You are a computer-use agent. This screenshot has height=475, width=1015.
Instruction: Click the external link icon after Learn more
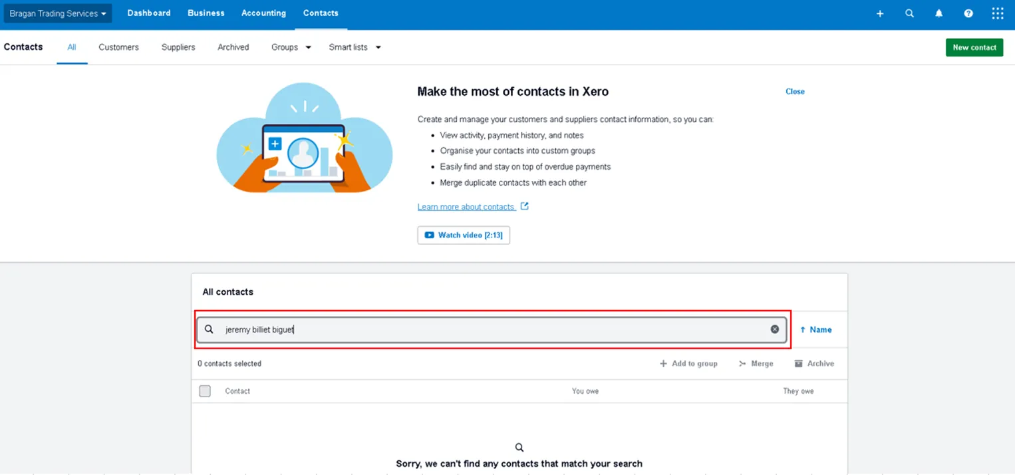[x=524, y=206]
